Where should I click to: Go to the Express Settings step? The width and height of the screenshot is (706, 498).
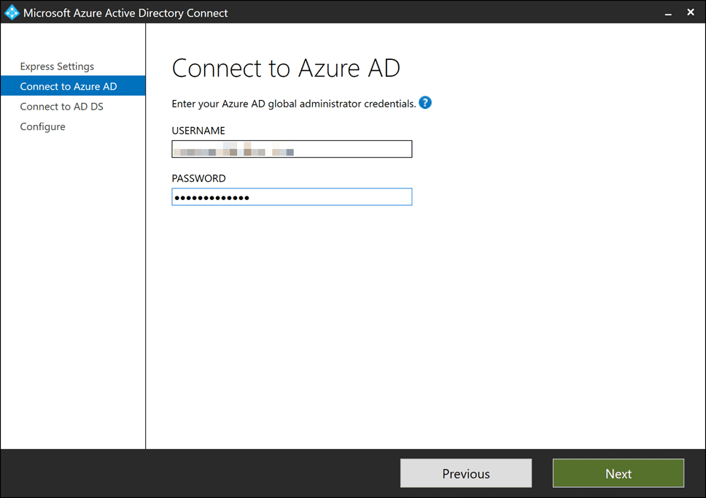pyautogui.click(x=57, y=66)
